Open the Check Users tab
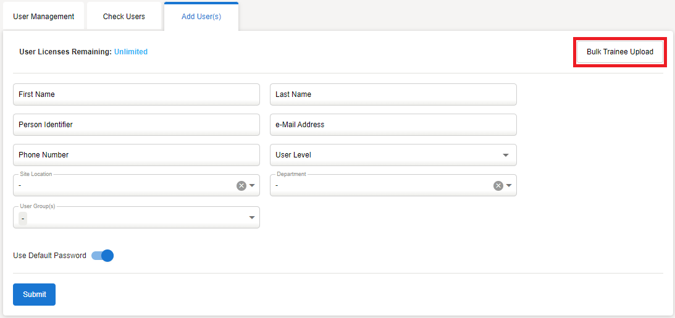Image resolution: width=675 pixels, height=318 pixels. 124,17
